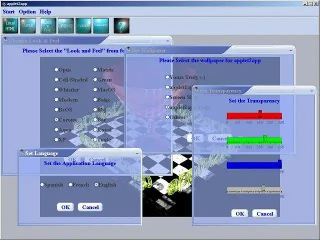Minimize the Set Language dialog
The height and width of the screenshot is (240, 320).
coord(137,153)
